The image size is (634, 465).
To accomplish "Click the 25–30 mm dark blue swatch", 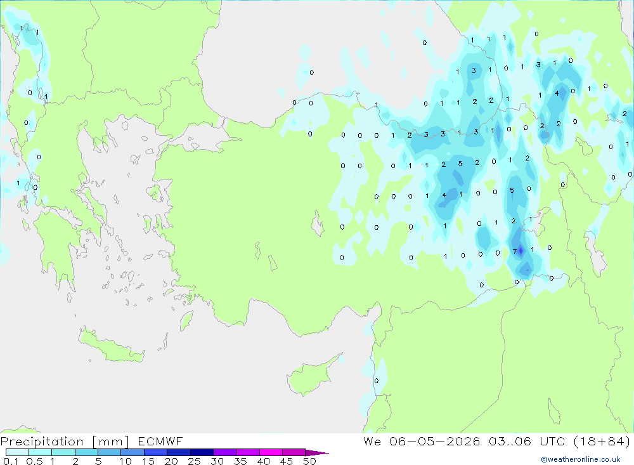I will click(202, 452).
